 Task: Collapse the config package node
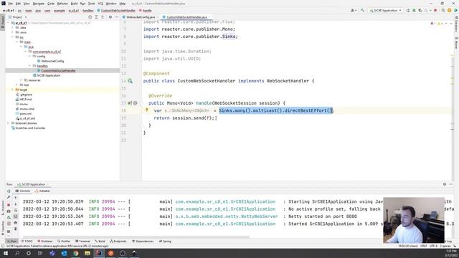(29, 56)
